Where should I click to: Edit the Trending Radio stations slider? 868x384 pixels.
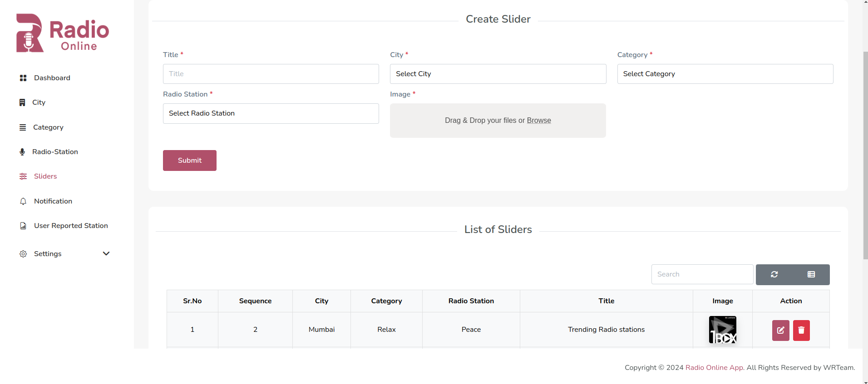point(780,330)
